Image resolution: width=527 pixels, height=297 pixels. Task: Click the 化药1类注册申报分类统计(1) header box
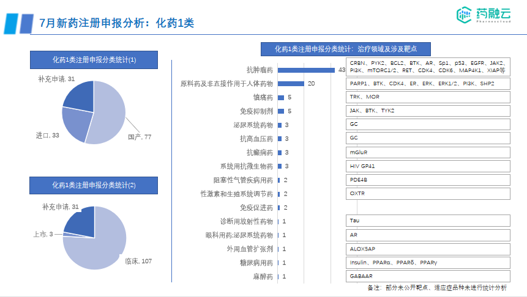tap(94, 60)
